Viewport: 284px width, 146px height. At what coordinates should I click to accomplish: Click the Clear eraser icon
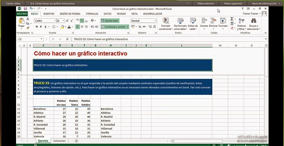tap(232, 28)
